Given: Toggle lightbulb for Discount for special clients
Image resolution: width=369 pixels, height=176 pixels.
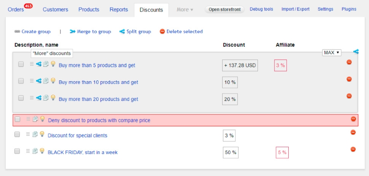Looking at the screenshot, I should [x=42, y=134].
